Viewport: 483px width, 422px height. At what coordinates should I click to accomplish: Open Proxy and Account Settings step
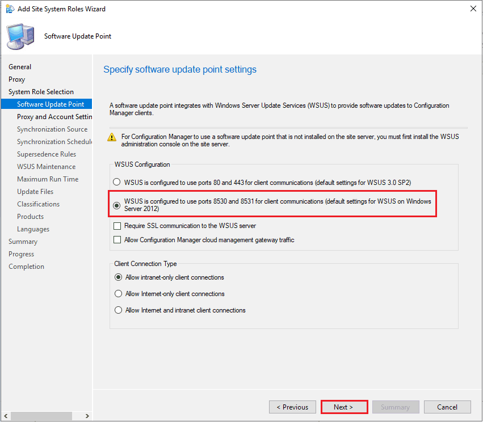[54, 117]
